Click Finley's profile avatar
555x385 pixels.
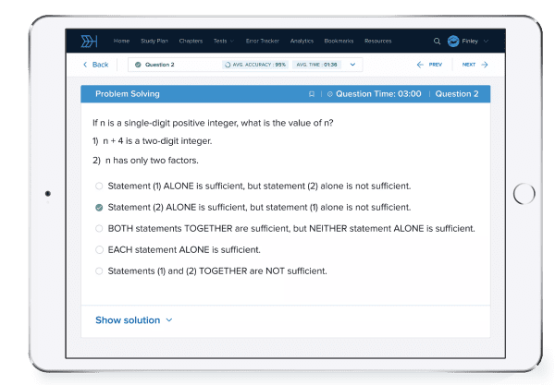point(453,41)
